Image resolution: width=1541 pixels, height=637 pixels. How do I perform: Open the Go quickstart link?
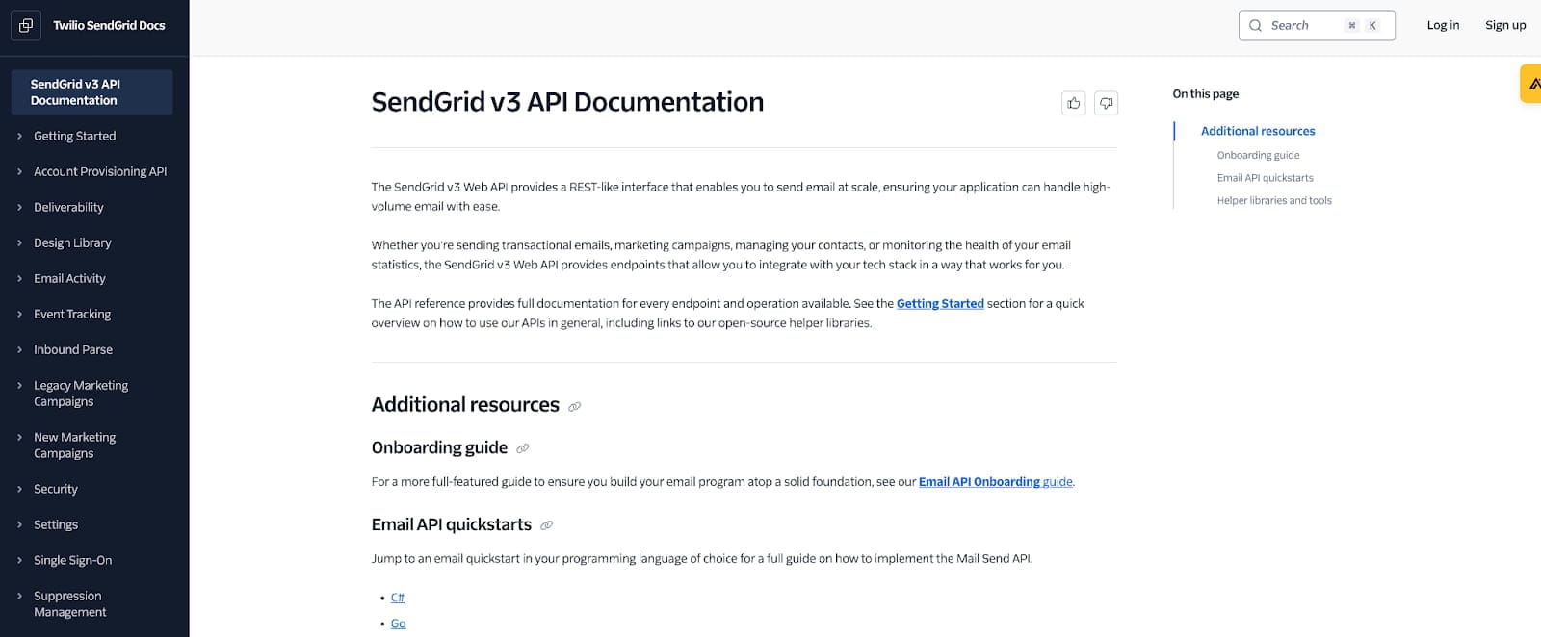click(x=398, y=624)
